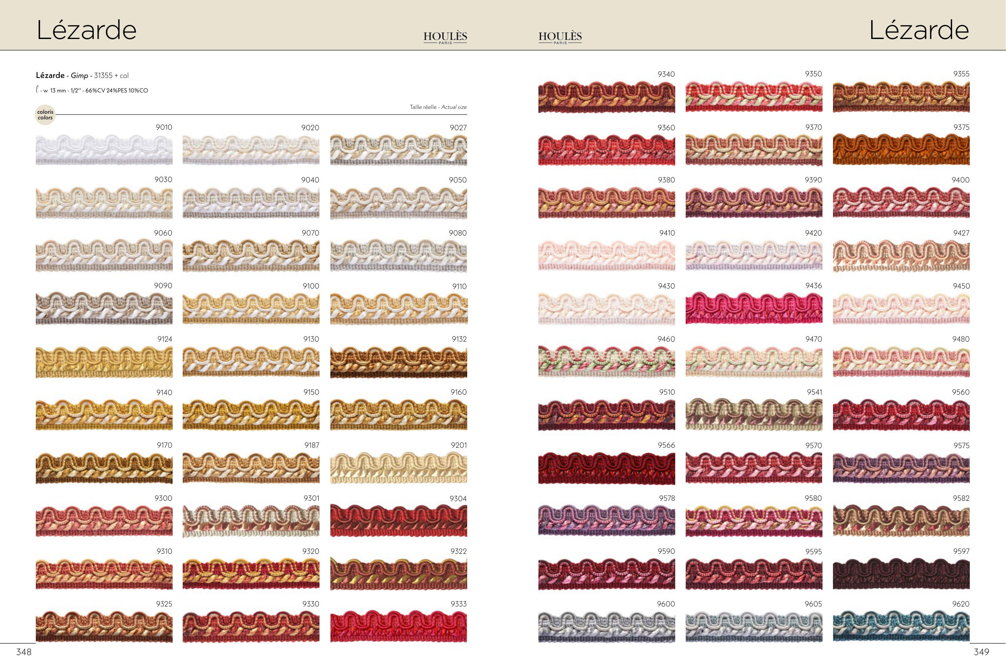Click the grey 9600 gimp sample
The image size is (1006, 670).
click(606, 627)
